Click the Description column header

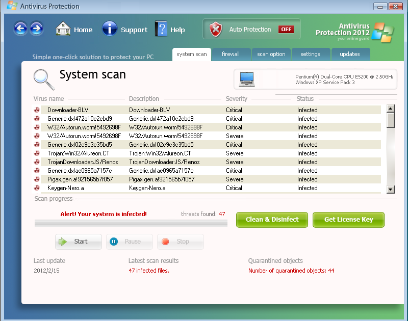(144, 99)
